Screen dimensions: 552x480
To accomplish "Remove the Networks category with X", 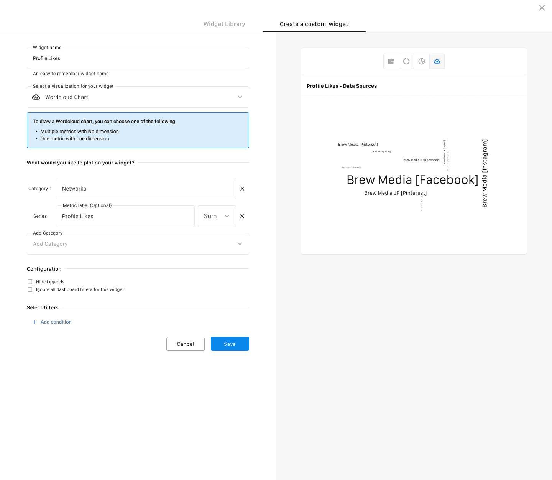I will pos(242,189).
